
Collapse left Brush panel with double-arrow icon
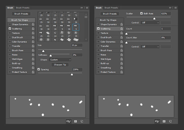pyautogui.click(x=81, y=8)
